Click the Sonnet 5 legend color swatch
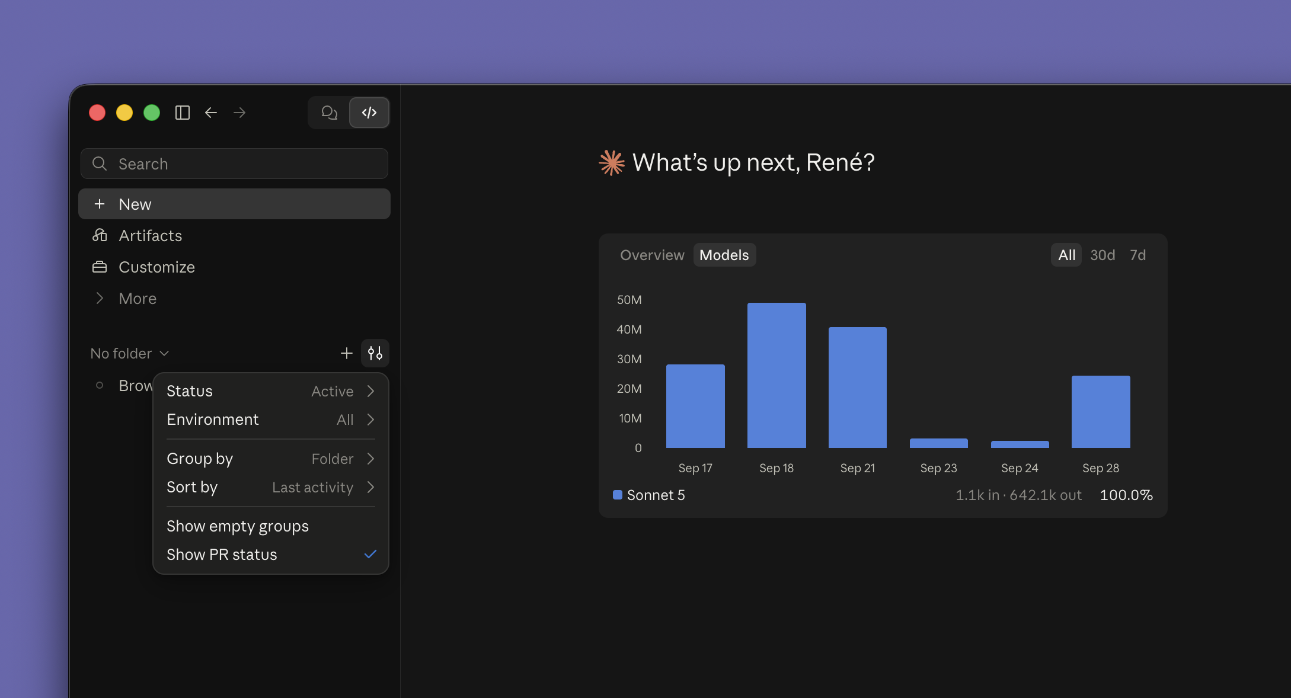Image resolution: width=1291 pixels, height=698 pixels. pyautogui.click(x=618, y=495)
